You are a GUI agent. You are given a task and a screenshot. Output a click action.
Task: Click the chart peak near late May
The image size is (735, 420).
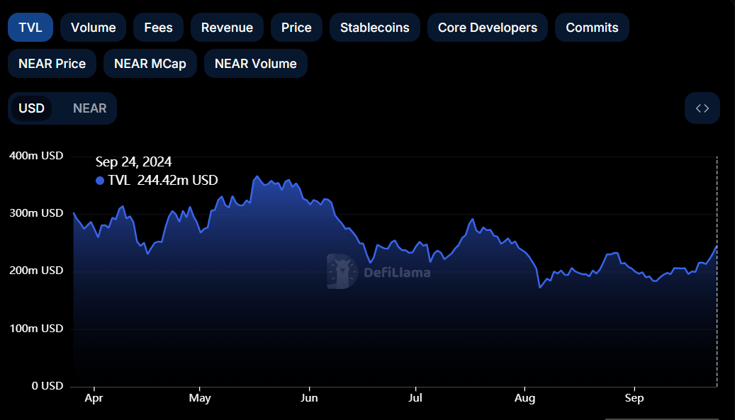click(x=257, y=176)
